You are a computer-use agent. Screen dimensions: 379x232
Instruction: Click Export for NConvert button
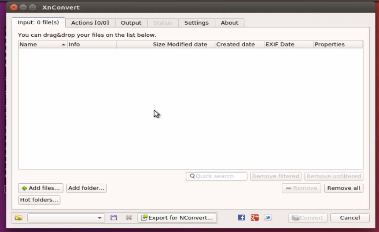177,218
